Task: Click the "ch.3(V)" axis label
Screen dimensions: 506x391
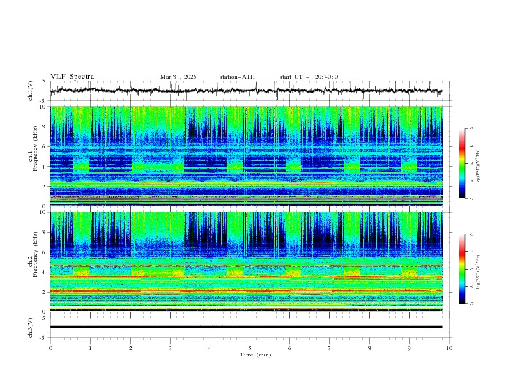Action: click(x=31, y=328)
